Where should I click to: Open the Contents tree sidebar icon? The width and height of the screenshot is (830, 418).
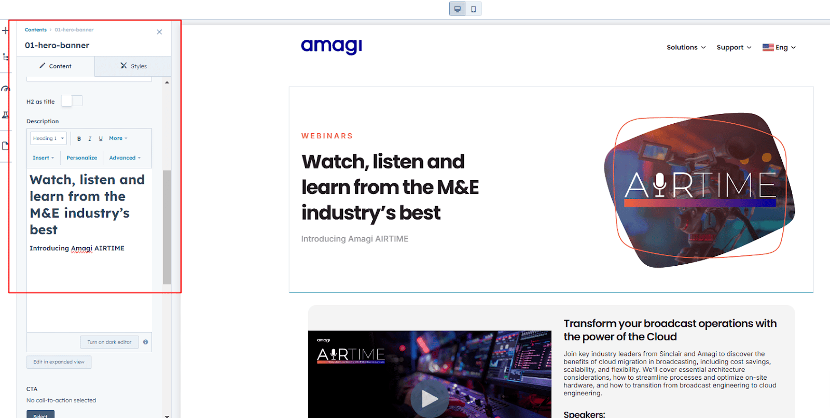[5, 57]
